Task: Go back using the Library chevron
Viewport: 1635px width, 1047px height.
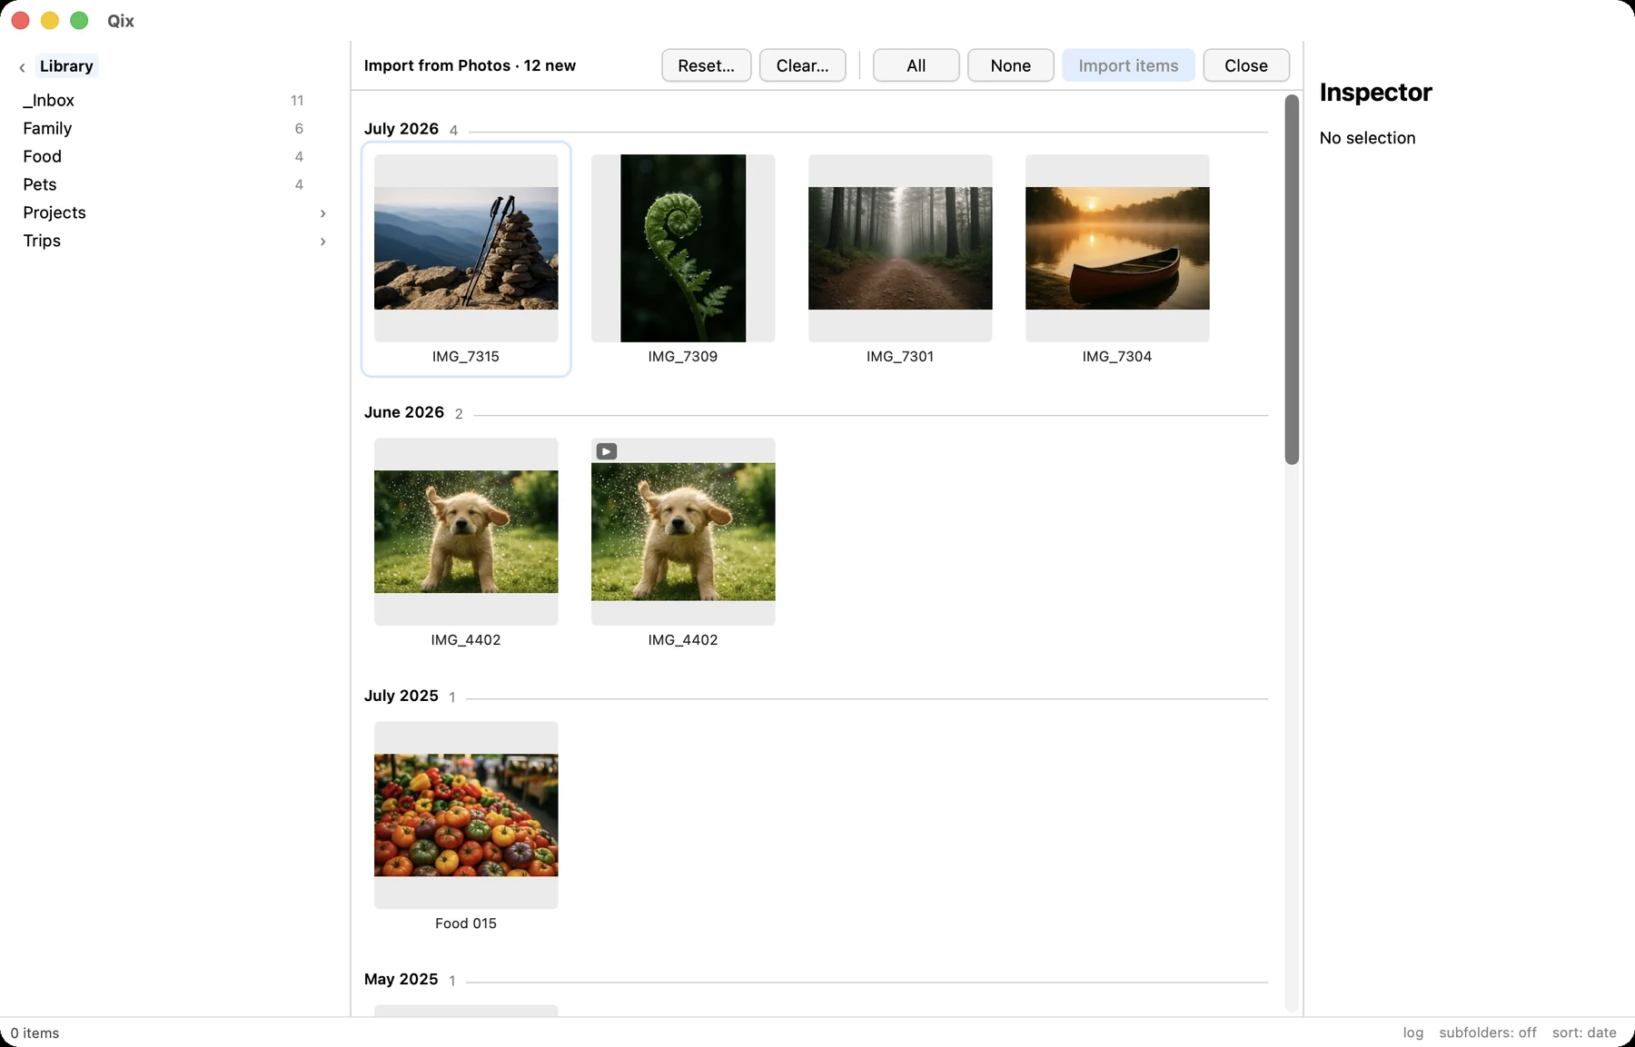Action: [x=22, y=67]
